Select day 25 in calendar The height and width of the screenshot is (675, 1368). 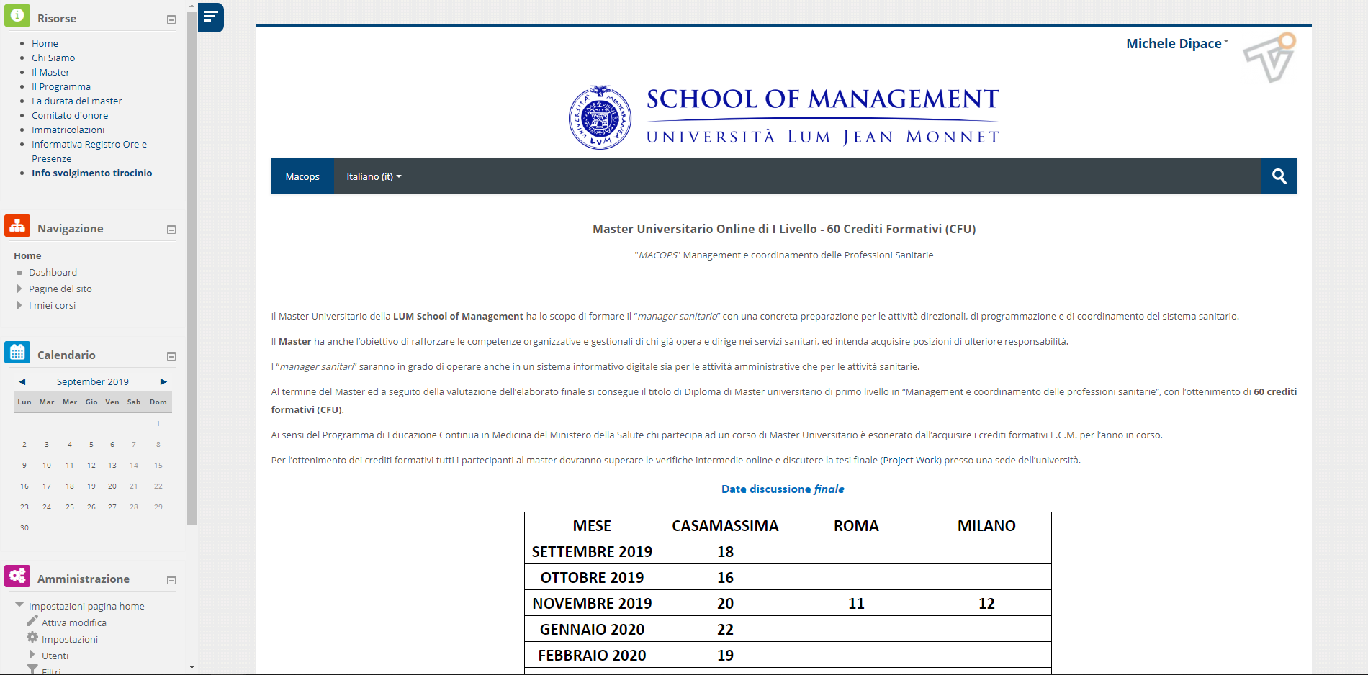pos(70,507)
